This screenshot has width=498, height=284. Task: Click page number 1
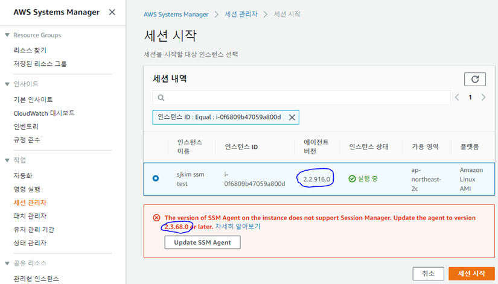[x=470, y=98]
